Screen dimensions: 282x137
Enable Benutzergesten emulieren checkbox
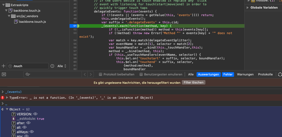point(141,74)
